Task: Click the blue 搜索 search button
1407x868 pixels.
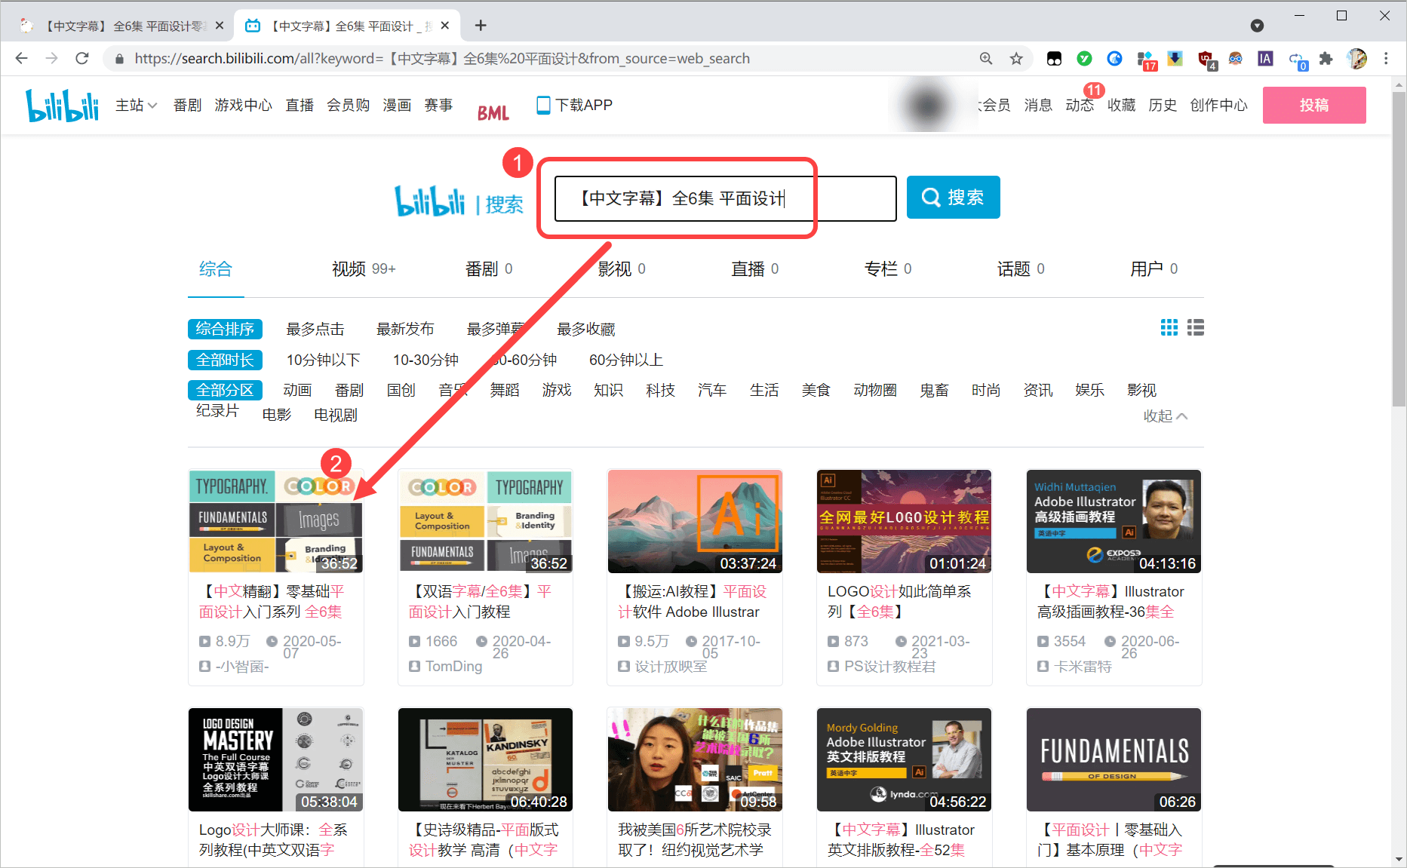Action: tap(953, 198)
